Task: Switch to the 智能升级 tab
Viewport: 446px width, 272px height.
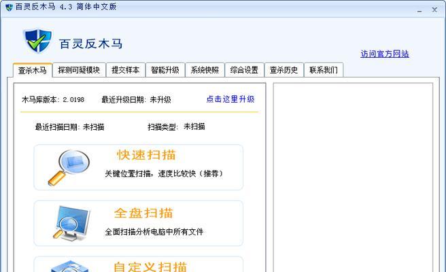Action: [165, 70]
